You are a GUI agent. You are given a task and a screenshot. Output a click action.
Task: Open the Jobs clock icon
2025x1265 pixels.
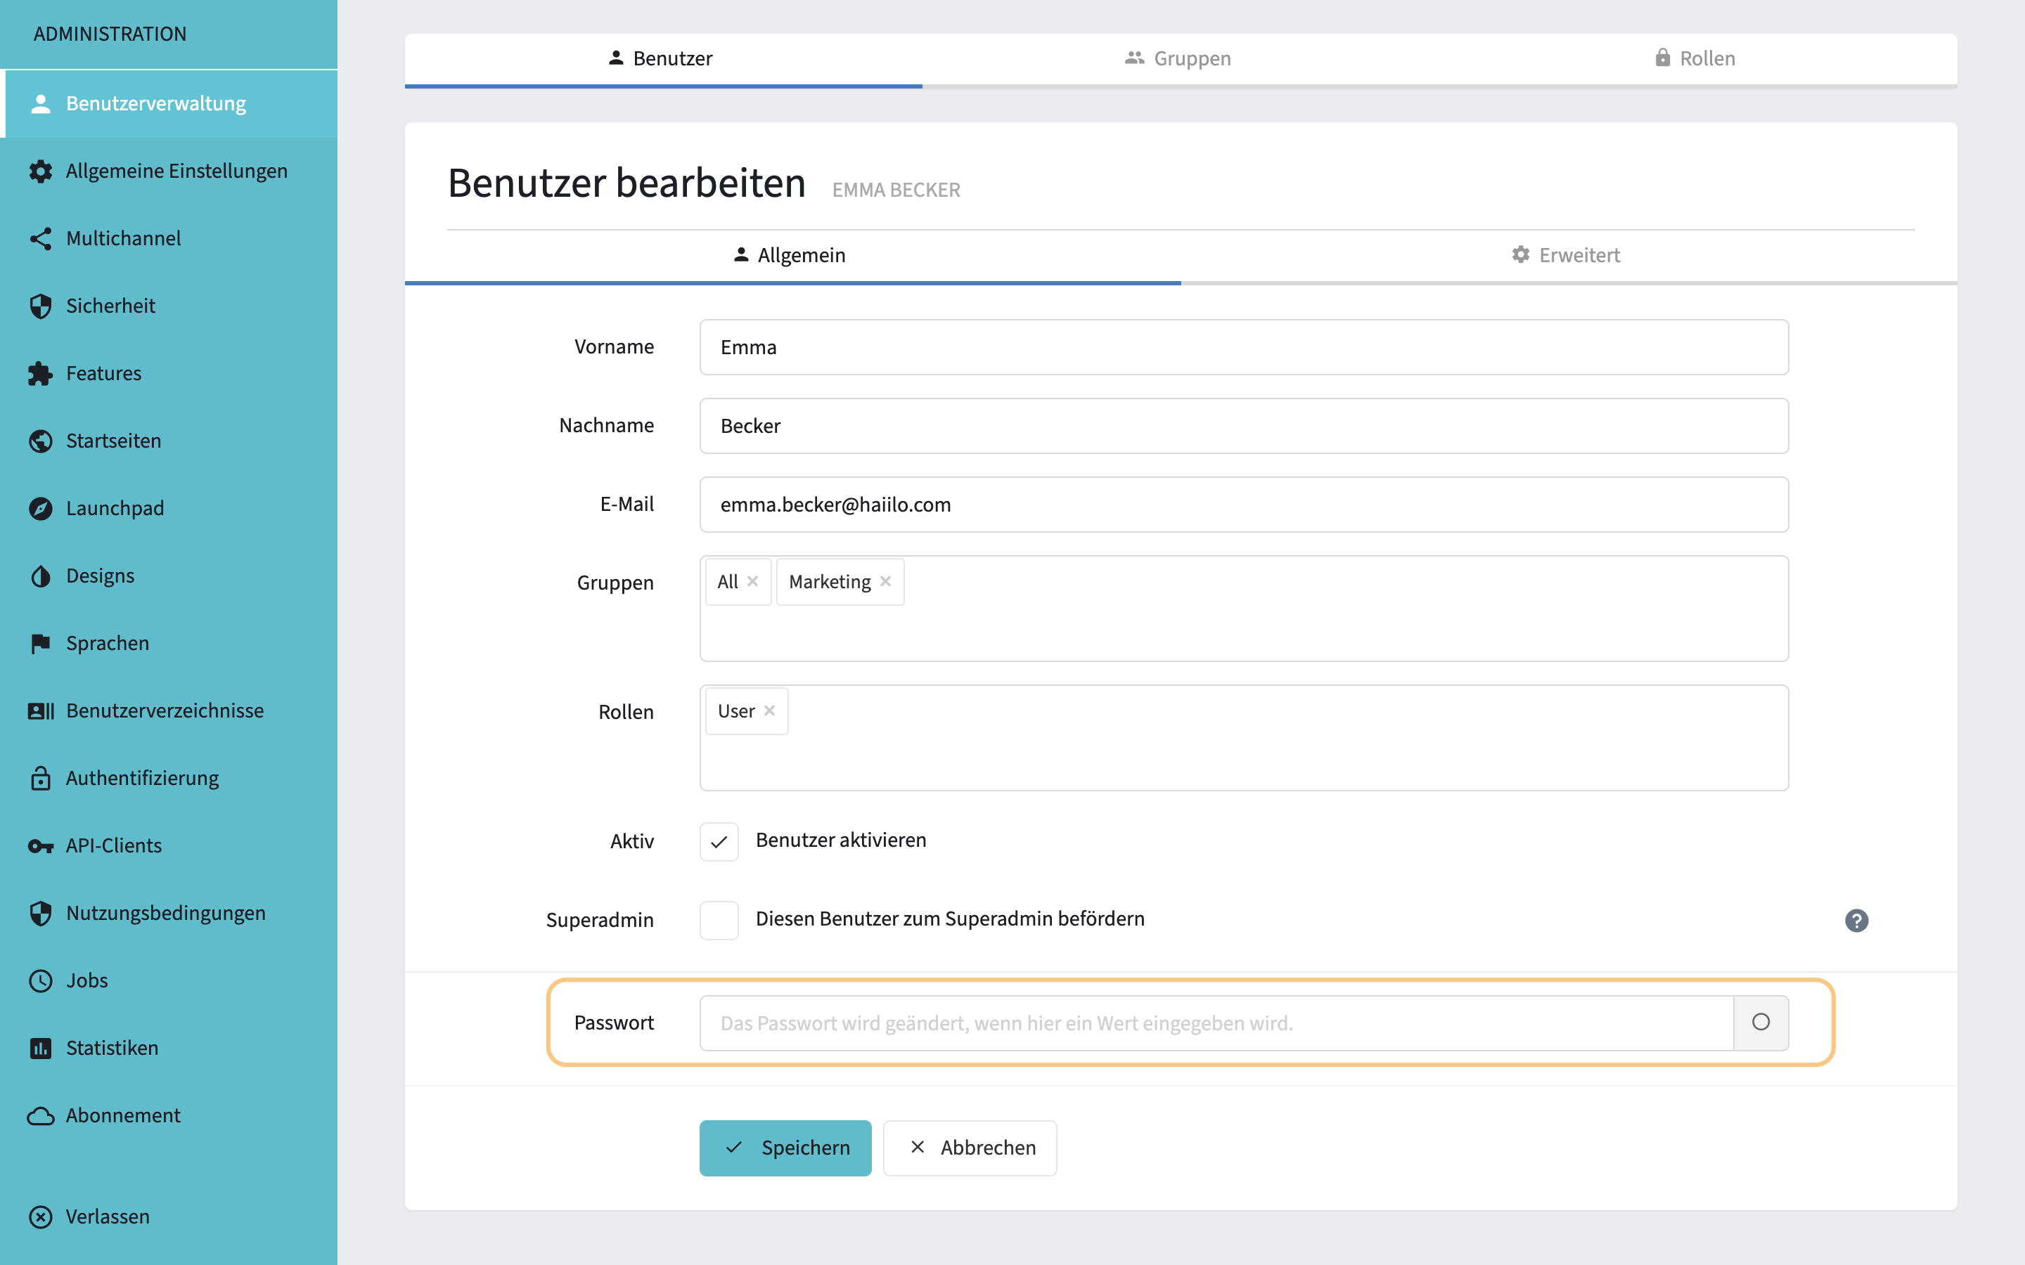coord(40,980)
